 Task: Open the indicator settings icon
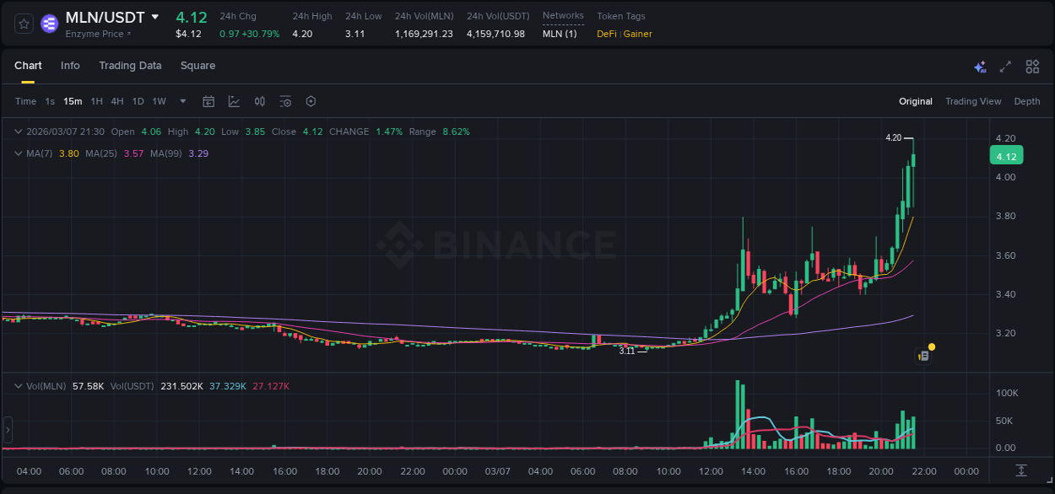coord(285,101)
